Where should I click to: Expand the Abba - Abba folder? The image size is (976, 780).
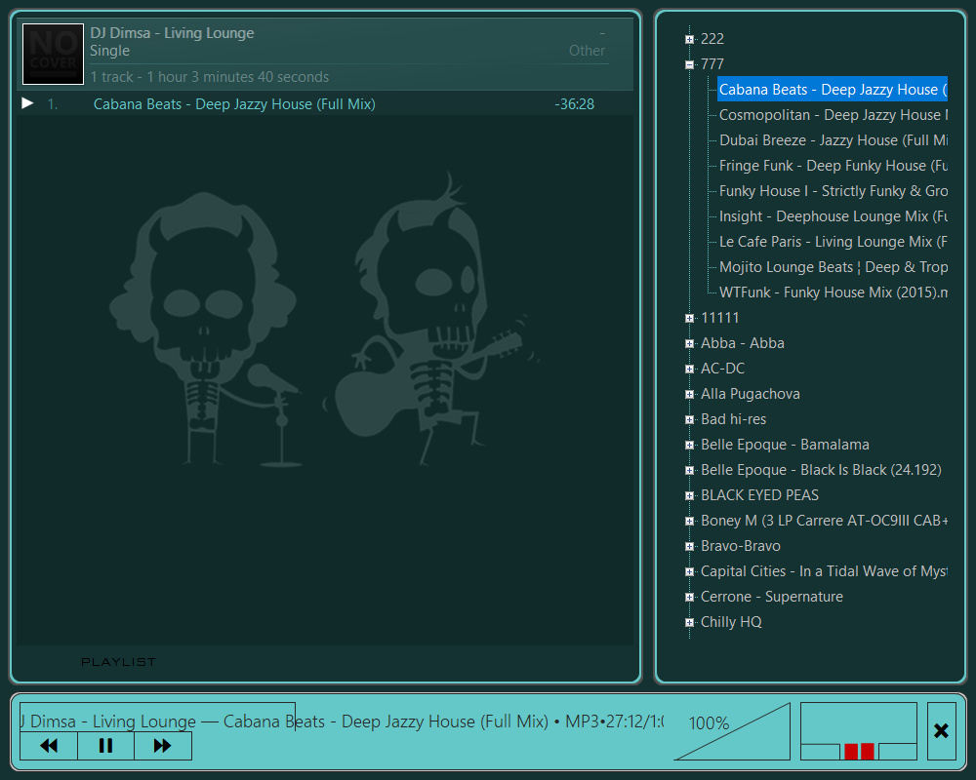point(689,343)
